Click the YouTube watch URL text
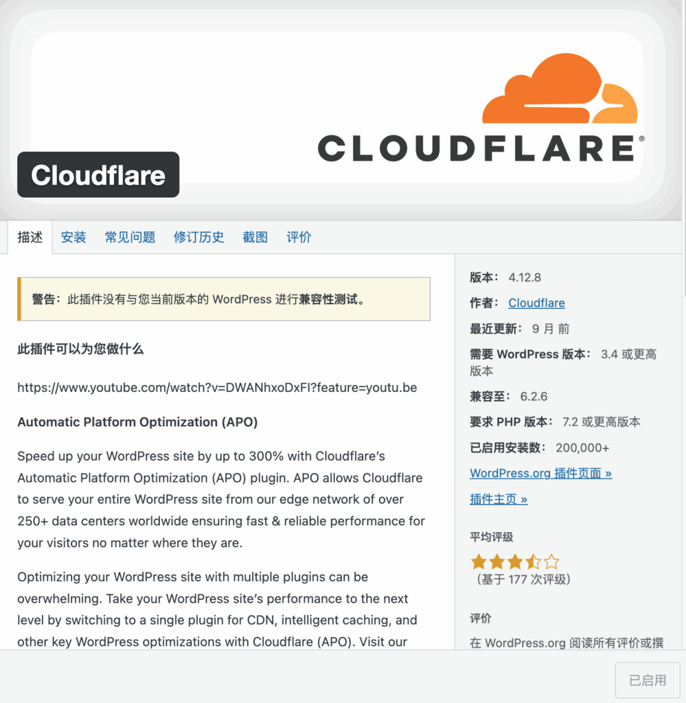Image resolution: width=686 pixels, height=703 pixels. point(217,387)
